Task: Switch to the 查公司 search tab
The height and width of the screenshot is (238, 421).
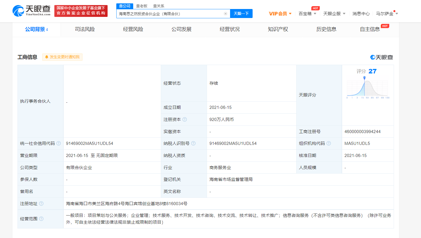Action: (125, 6)
